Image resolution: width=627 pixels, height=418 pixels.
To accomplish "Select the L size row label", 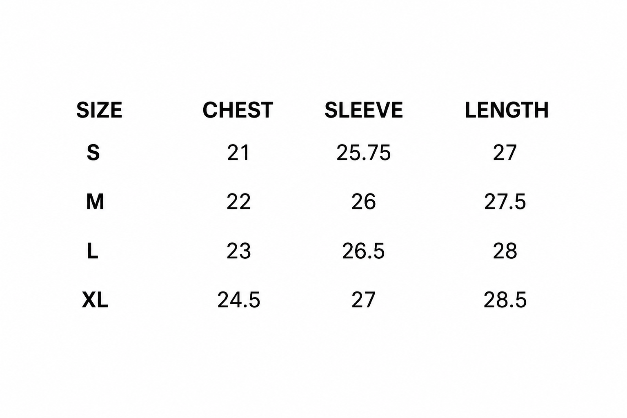I will click(93, 251).
